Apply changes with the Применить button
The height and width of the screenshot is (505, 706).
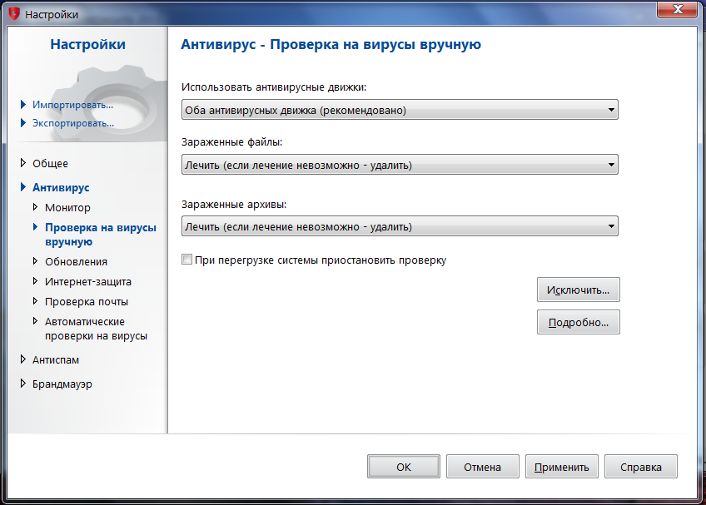561,467
